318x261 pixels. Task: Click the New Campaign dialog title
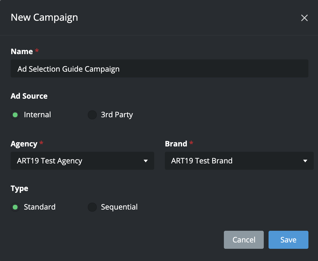[x=44, y=18]
